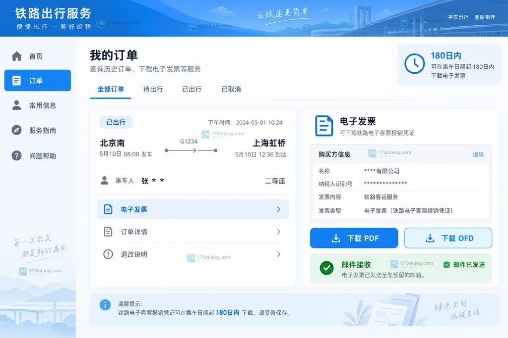The height and width of the screenshot is (338, 508).
Task: Select 订单 in the sidebar
Action: pos(38,81)
